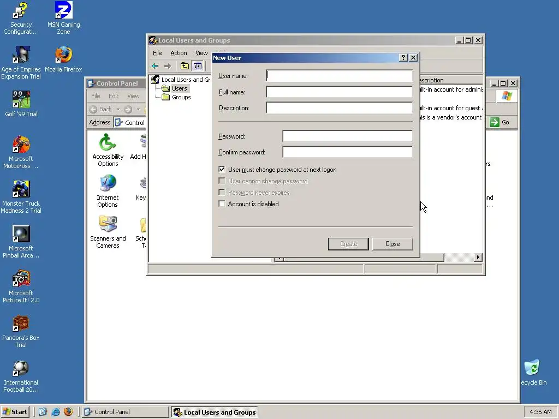The height and width of the screenshot is (419, 559).
Task: Click Back arrow in Local Users toolbar
Action: [155, 66]
